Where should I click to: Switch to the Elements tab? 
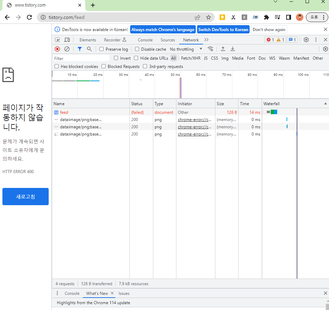[x=88, y=40]
